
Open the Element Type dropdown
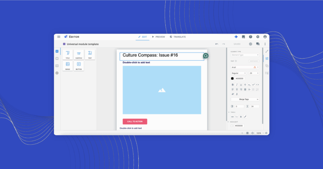tap(245, 55)
